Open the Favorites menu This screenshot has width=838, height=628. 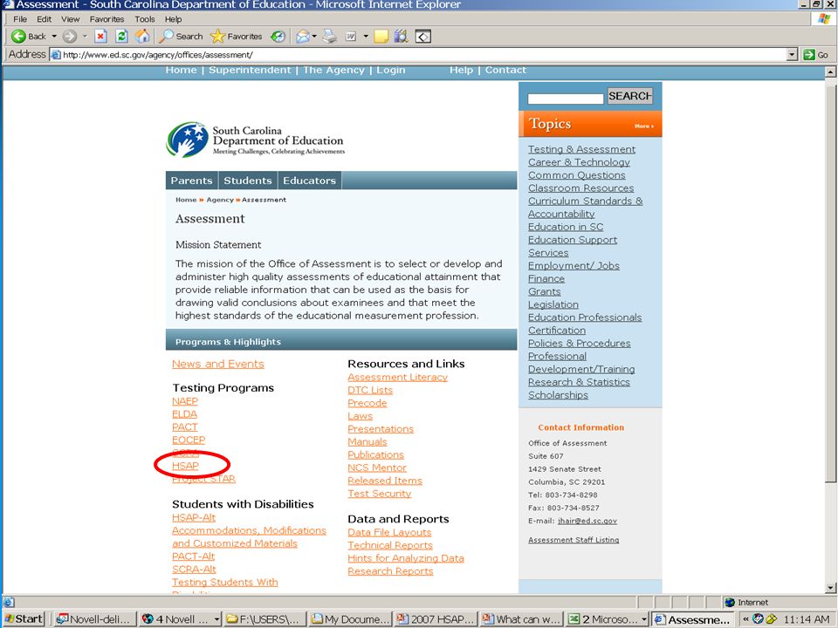(x=106, y=19)
